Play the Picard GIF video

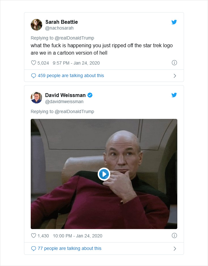point(104,174)
